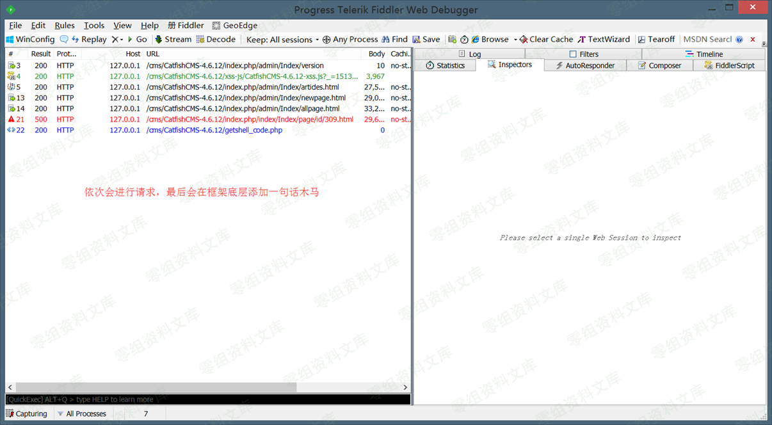Toggle the Stream mode button
772x425 pixels.
pyautogui.click(x=173, y=40)
